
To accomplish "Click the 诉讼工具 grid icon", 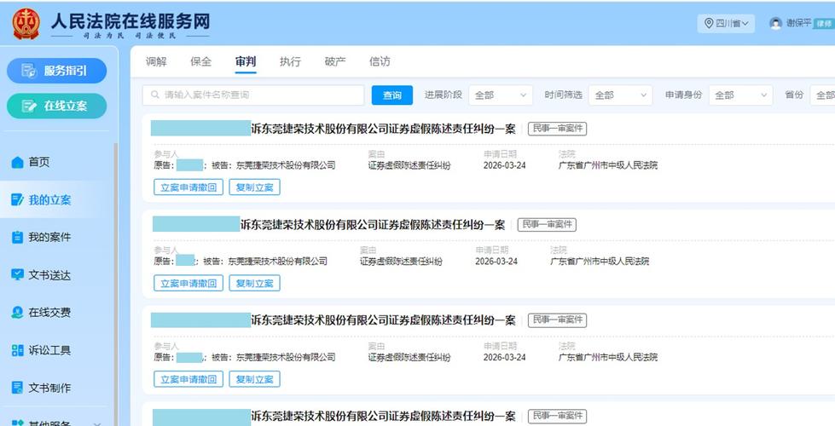I will click(x=18, y=350).
